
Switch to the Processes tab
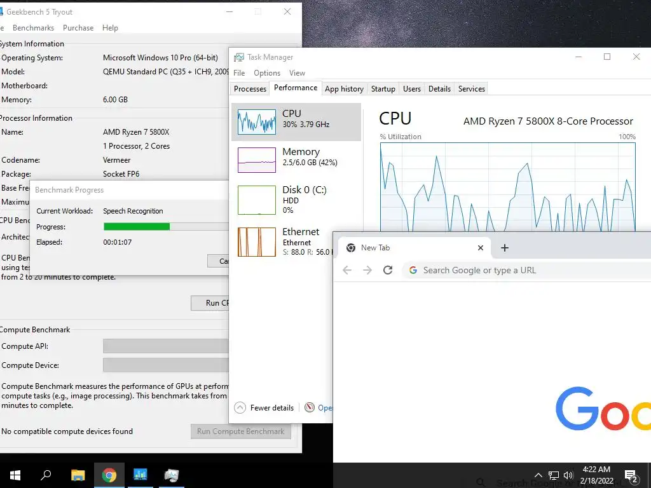250,89
